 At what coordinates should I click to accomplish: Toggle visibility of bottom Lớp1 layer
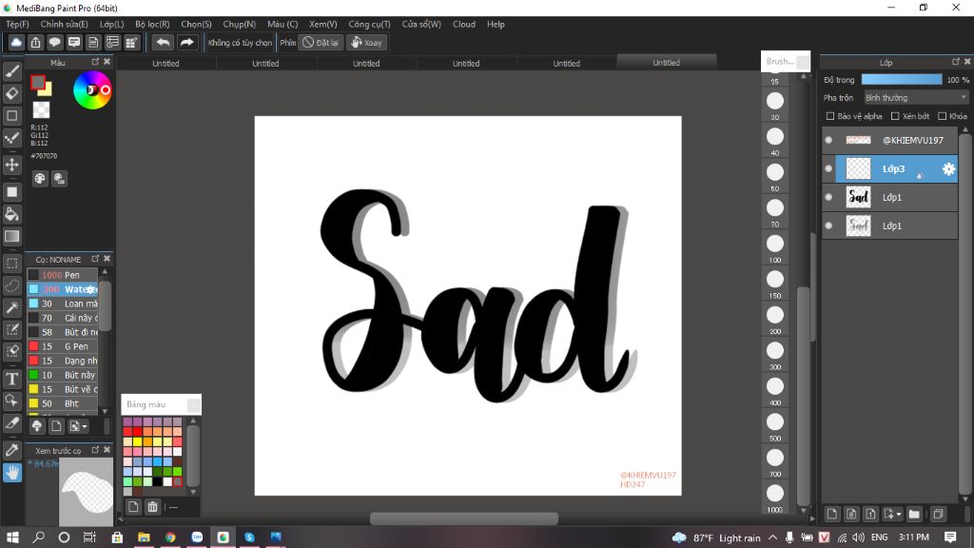[x=828, y=226]
